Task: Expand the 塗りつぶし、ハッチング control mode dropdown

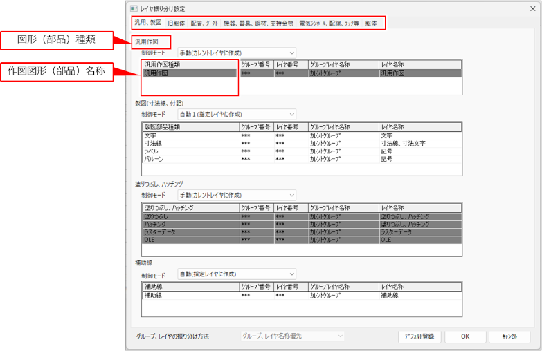Action: [236, 196]
